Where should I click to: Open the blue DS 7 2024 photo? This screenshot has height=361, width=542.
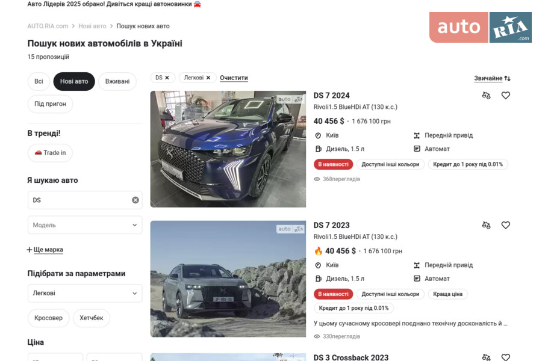click(228, 149)
